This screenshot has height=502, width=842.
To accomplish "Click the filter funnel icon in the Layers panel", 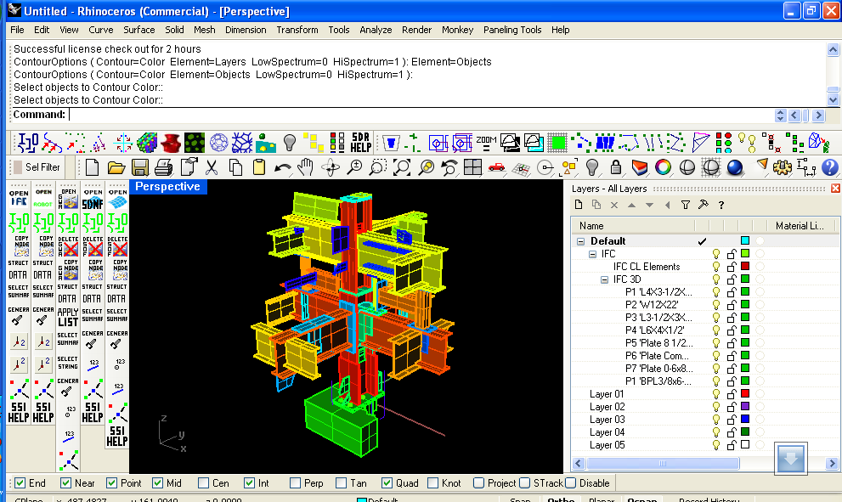I will [685, 205].
